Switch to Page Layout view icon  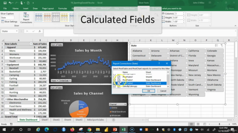[x=198, y=124]
